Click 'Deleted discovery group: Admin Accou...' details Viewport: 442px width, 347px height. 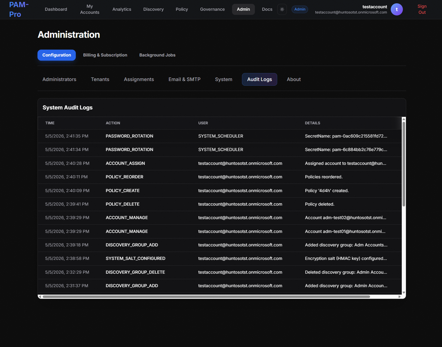(346, 272)
